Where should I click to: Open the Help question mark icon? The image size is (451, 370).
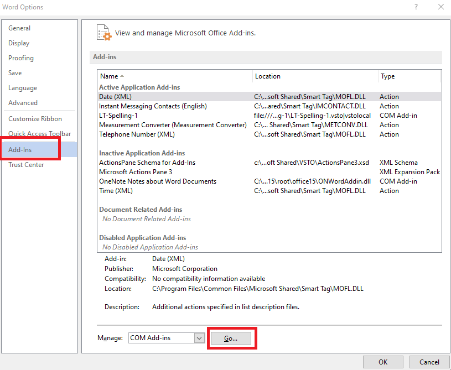pos(416,7)
